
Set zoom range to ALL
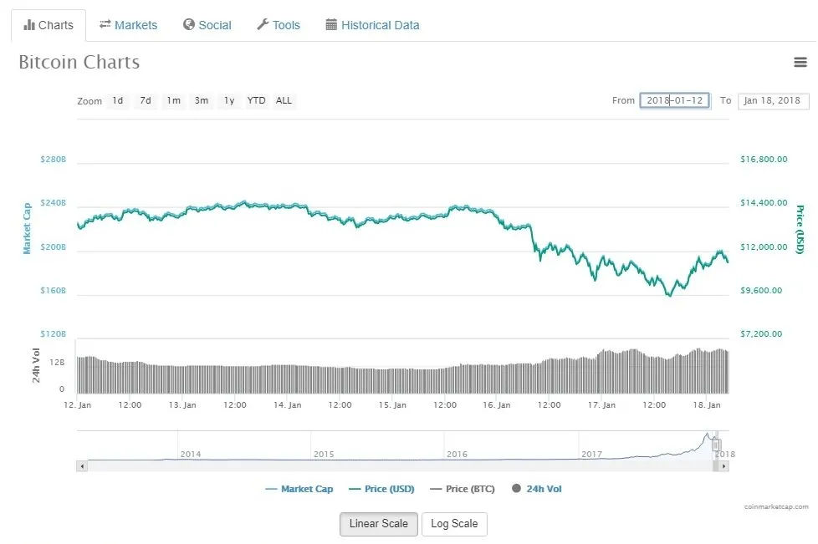pos(284,100)
